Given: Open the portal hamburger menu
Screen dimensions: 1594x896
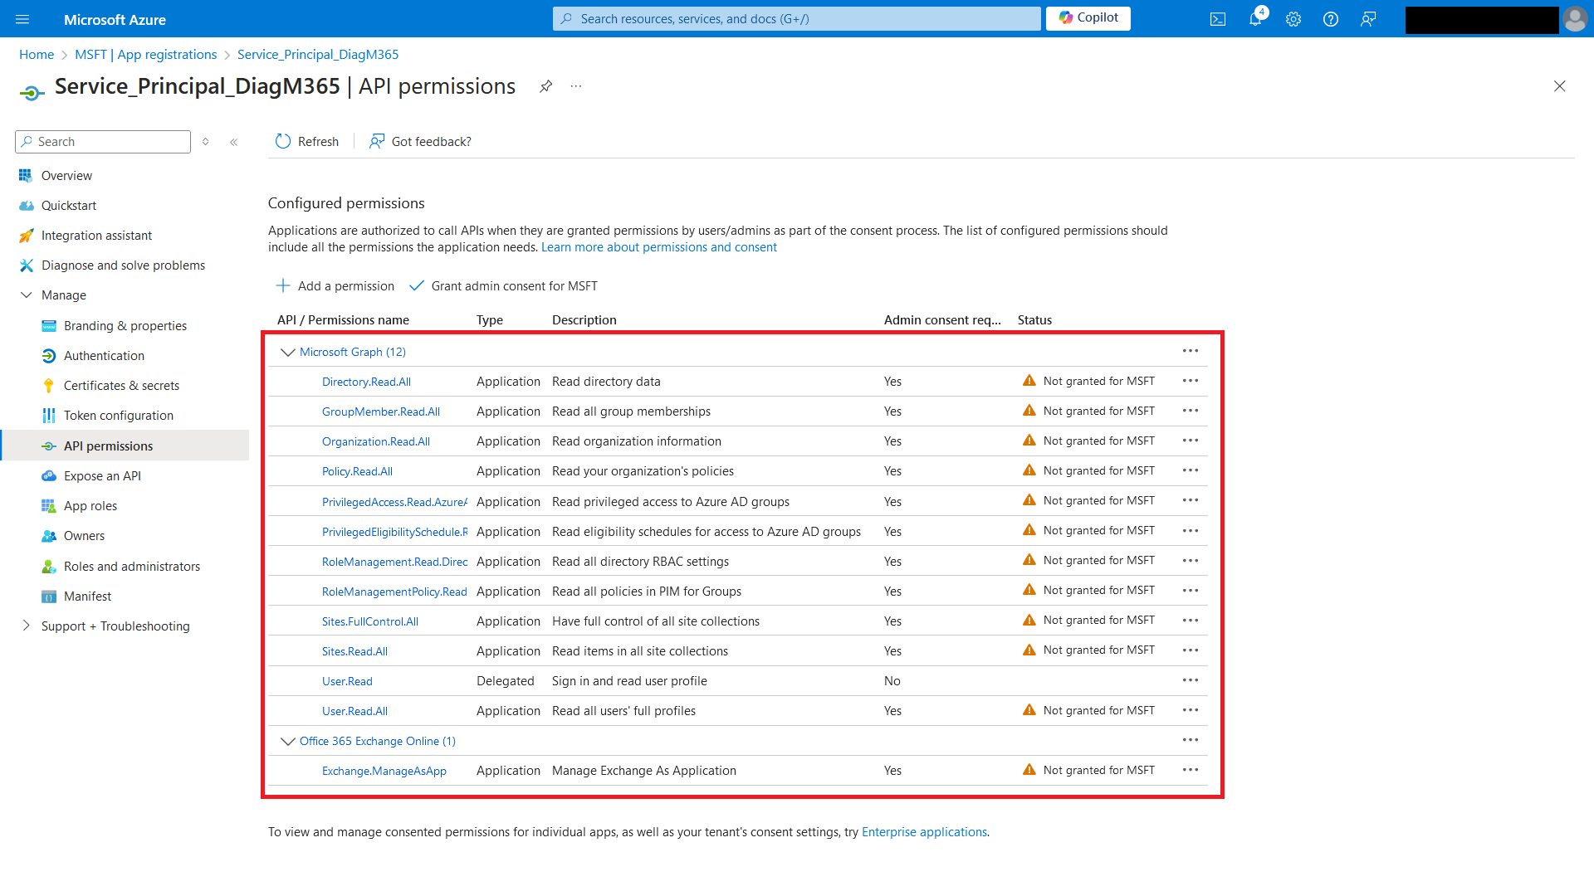Looking at the screenshot, I should coord(22,19).
